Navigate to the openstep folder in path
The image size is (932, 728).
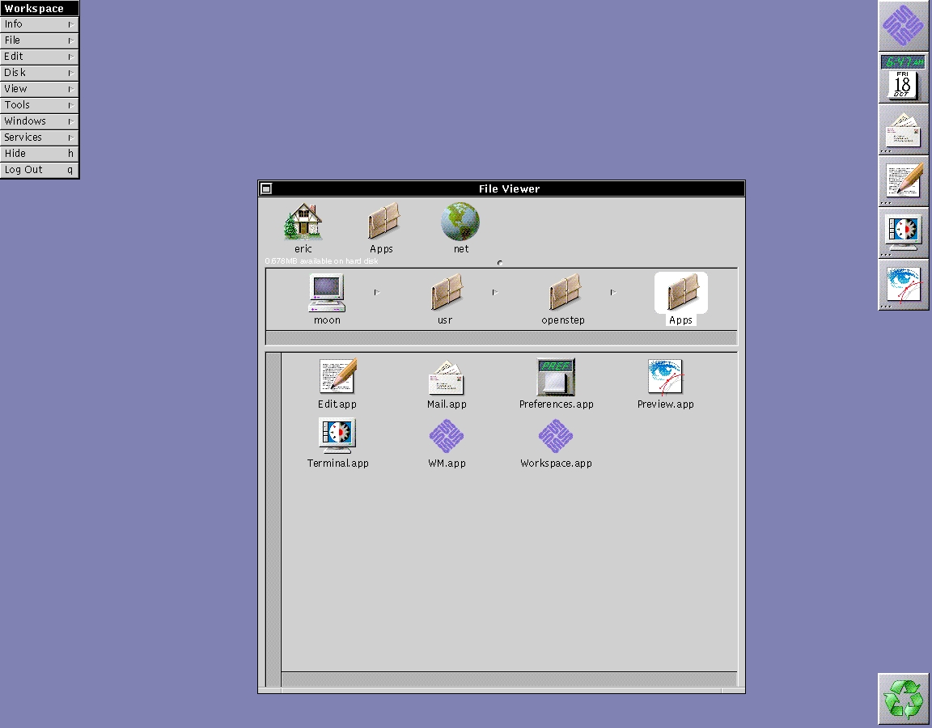coord(563,294)
